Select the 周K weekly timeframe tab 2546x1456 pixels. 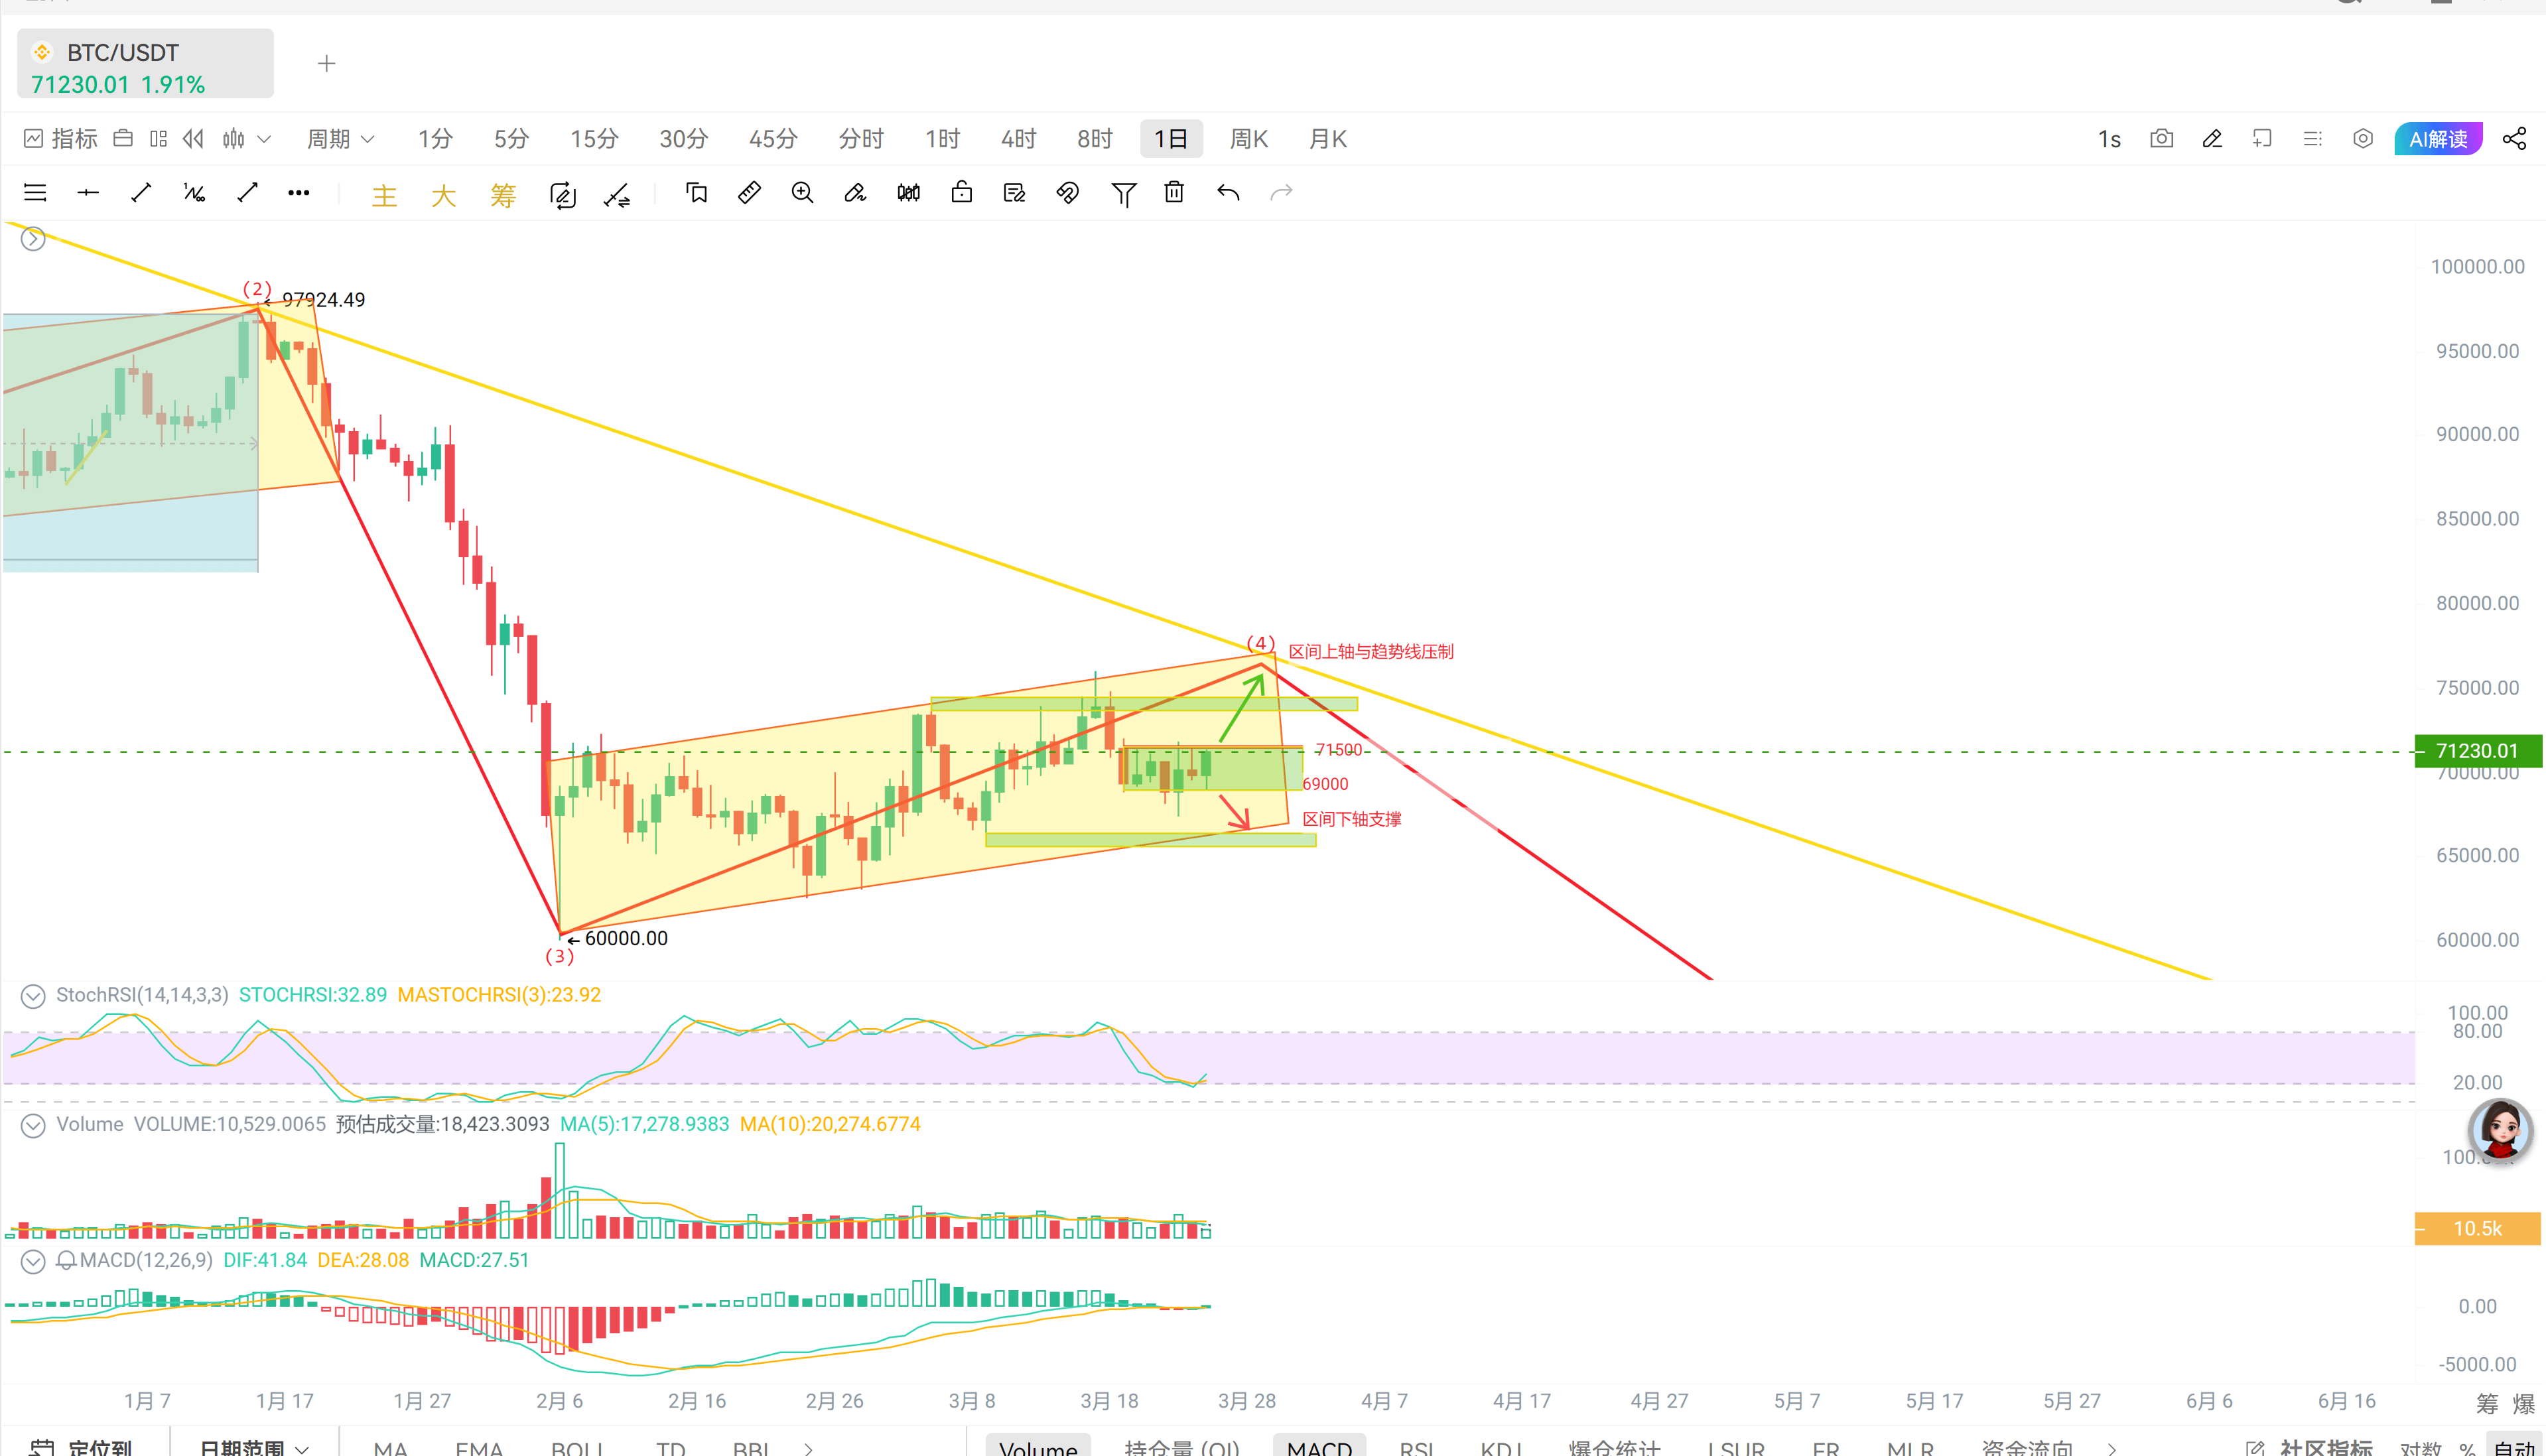tap(1248, 139)
